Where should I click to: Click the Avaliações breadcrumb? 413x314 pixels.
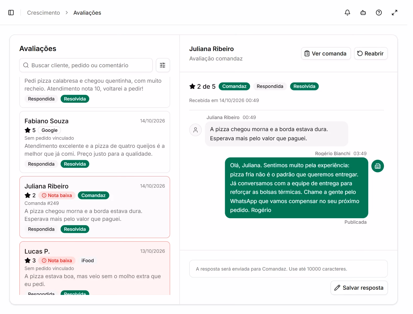pyautogui.click(x=87, y=13)
